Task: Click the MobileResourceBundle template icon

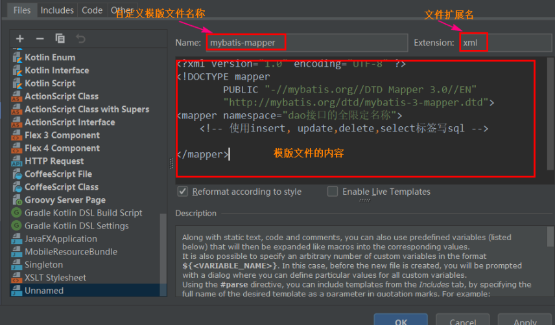Action: pyautogui.click(x=17, y=252)
